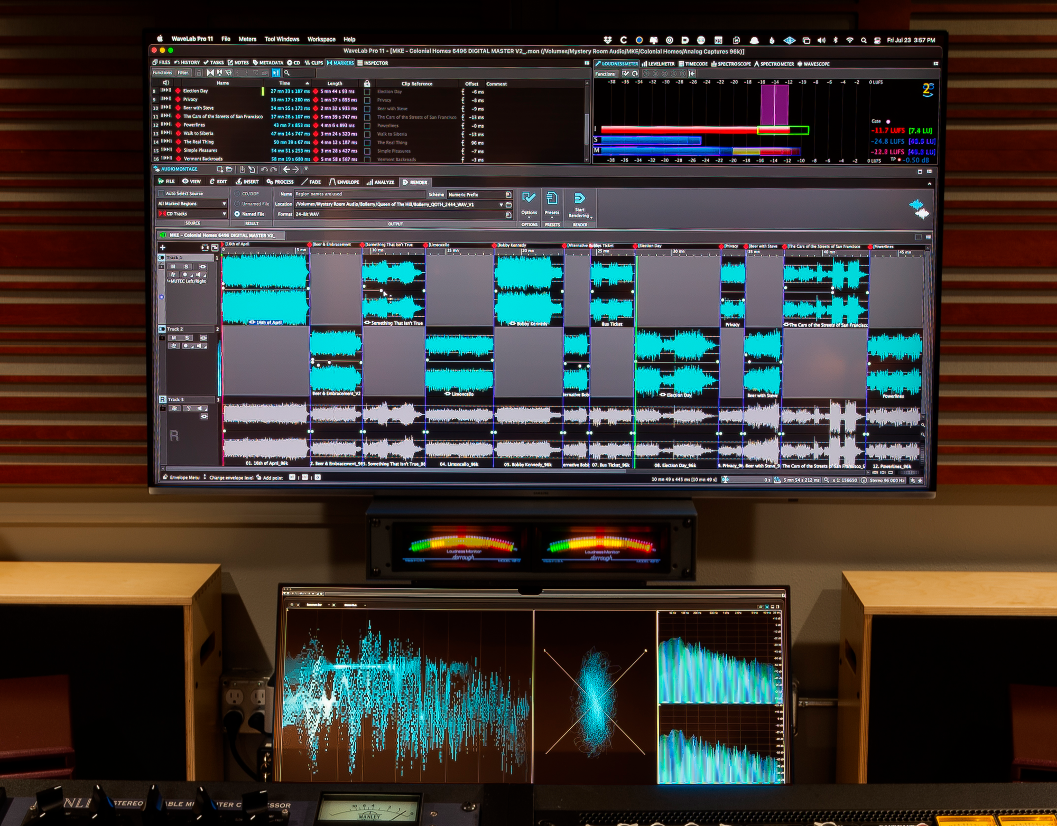Open the Tool Windows menu
Image resolution: width=1057 pixels, height=826 pixels.
click(x=282, y=39)
